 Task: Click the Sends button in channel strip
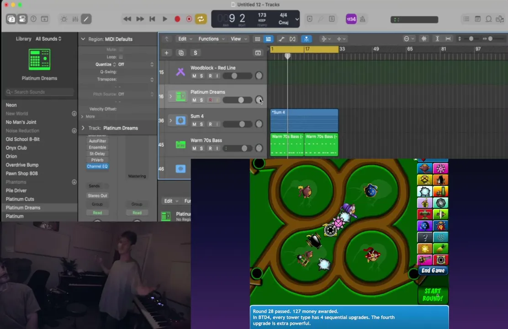94,186
